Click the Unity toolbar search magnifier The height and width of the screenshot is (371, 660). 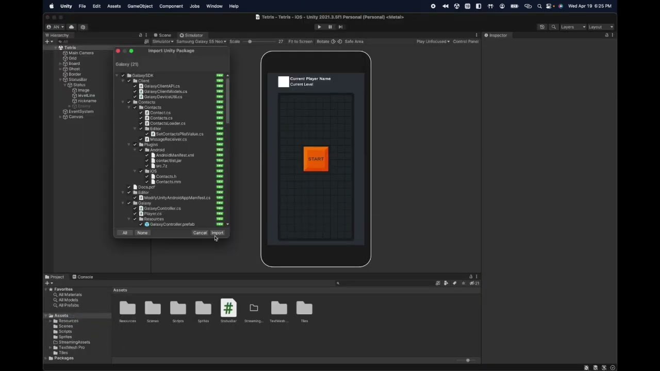(x=554, y=27)
